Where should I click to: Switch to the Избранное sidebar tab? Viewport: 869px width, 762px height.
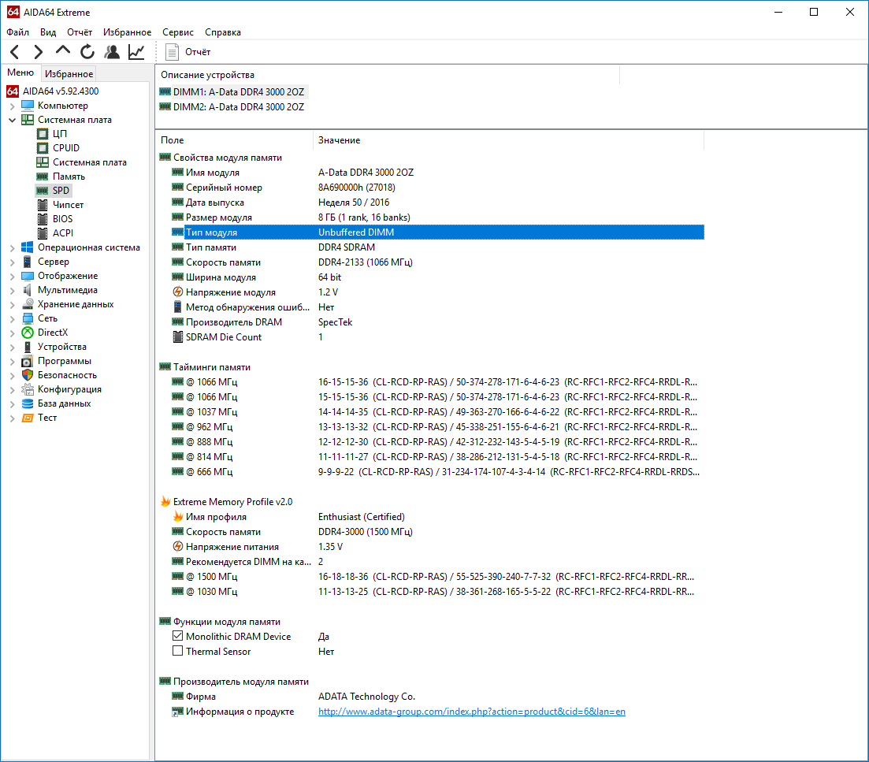click(69, 74)
